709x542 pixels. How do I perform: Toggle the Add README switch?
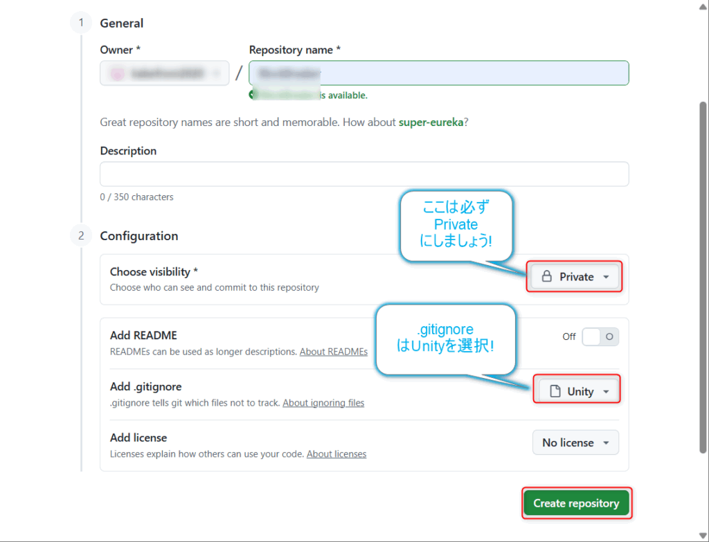tap(600, 336)
